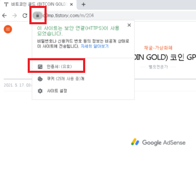This screenshot has height=180, width=196.
Task: Click the lock icon in address bar
Action: [37, 15]
